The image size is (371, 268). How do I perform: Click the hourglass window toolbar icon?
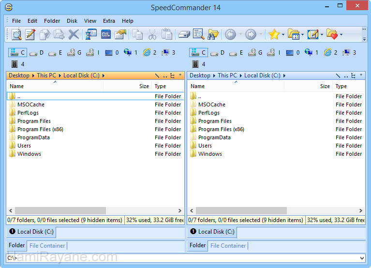pos(91,34)
